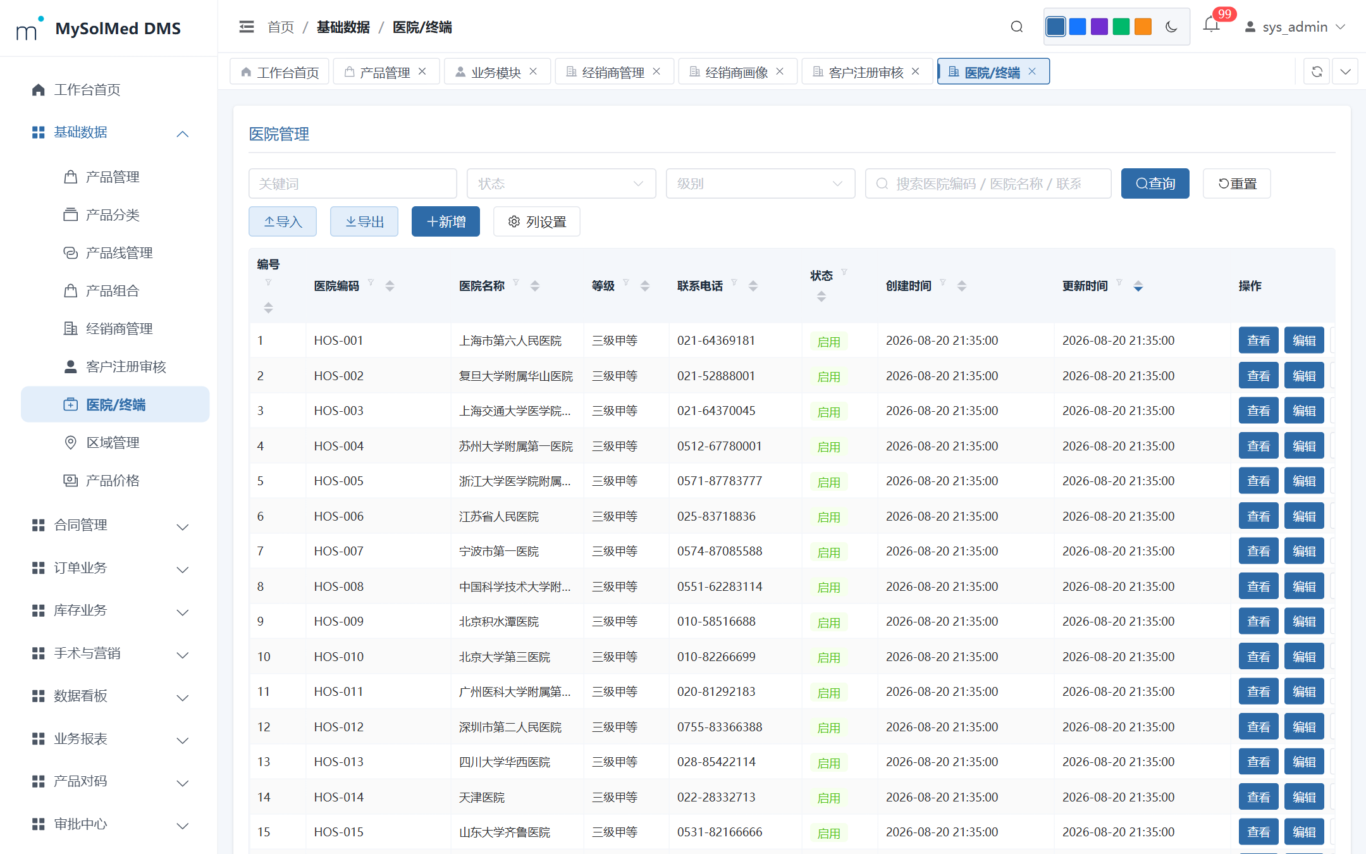Open 产品线管理 sidebar item
Viewport: 1366px width, 854px height.
[x=115, y=253]
